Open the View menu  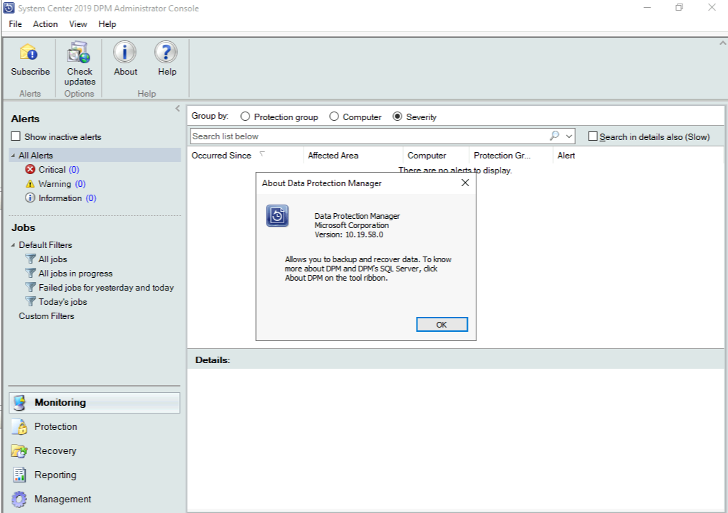(x=78, y=24)
